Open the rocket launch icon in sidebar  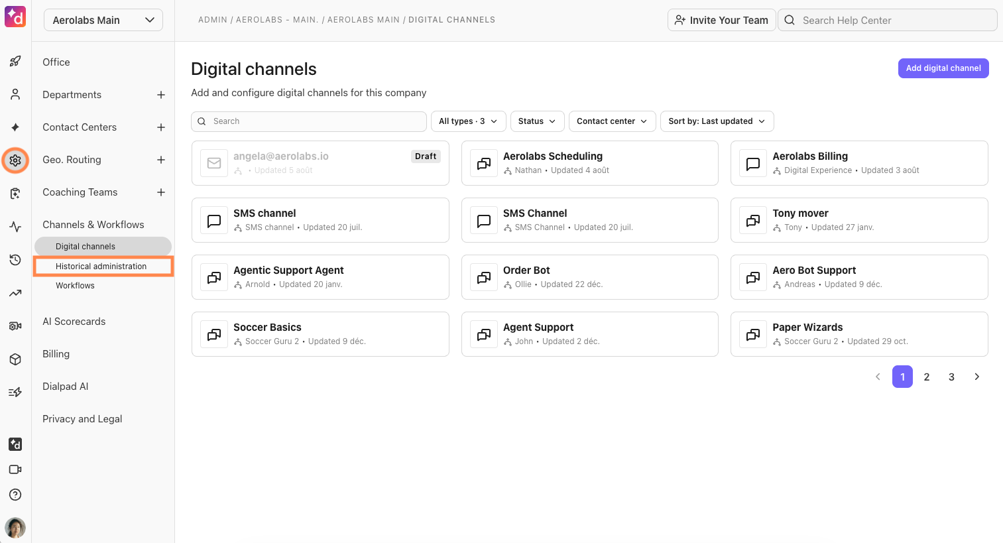point(15,62)
